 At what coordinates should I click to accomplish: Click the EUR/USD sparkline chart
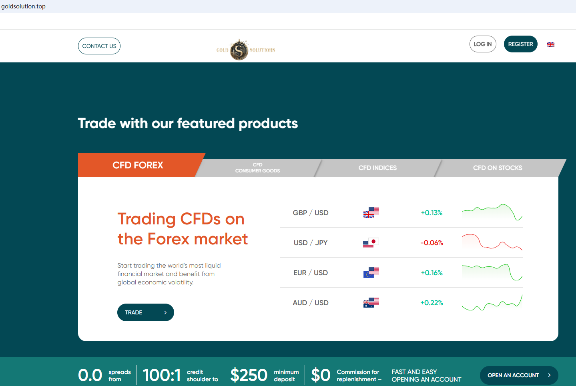pyautogui.click(x=492, y=272)
